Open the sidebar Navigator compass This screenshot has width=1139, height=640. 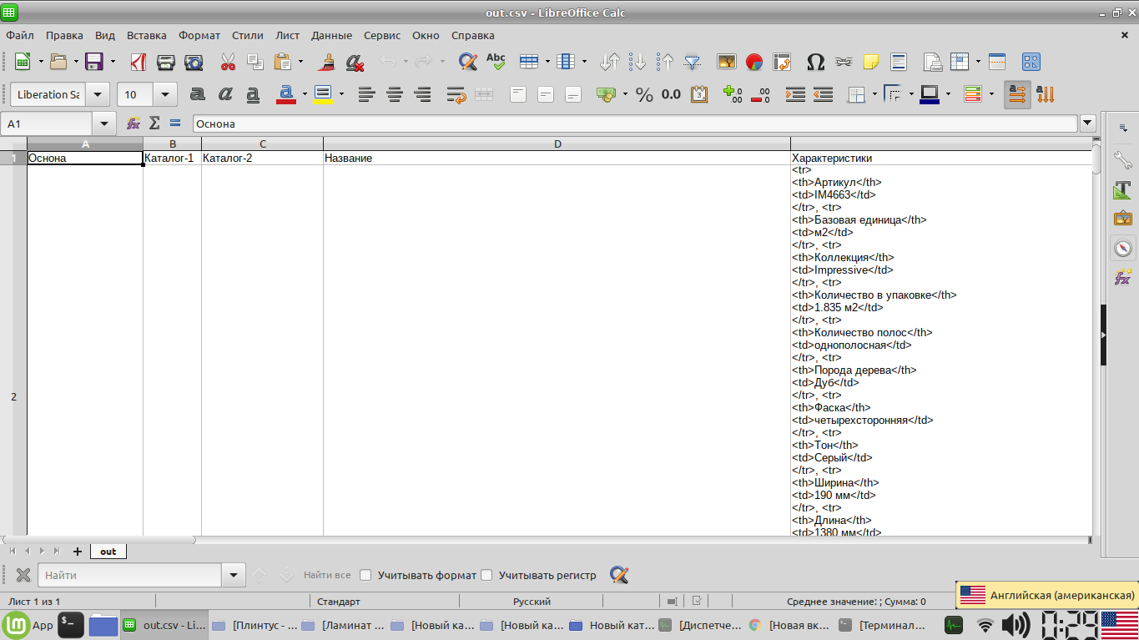(1123, 248)
